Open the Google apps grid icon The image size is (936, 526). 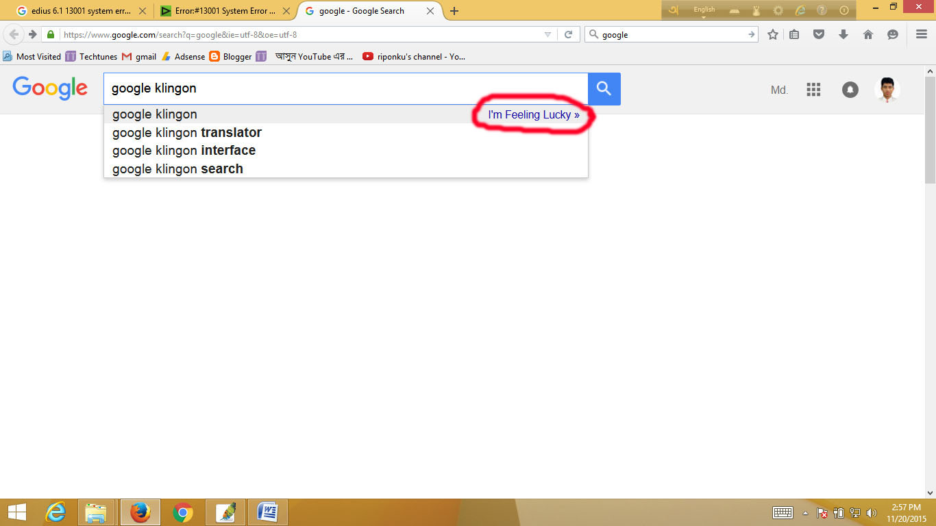tap(813, 90)
